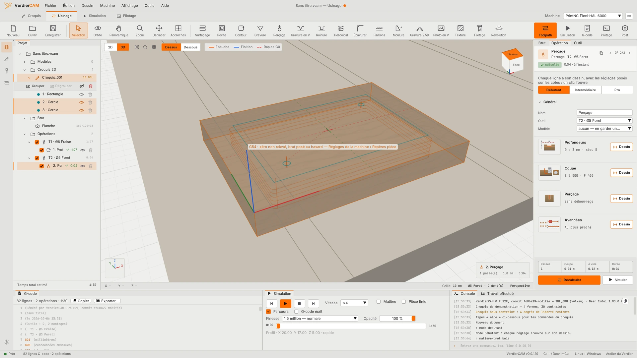Enable the Pièce finie checkbox

(x=404, y=302)
